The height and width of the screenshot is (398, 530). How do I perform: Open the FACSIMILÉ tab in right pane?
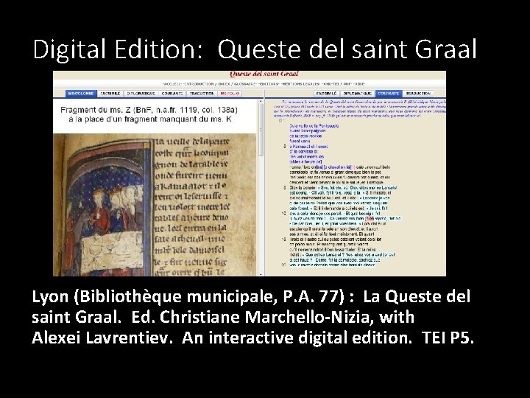pyautogui.click(x=326, y=94)
